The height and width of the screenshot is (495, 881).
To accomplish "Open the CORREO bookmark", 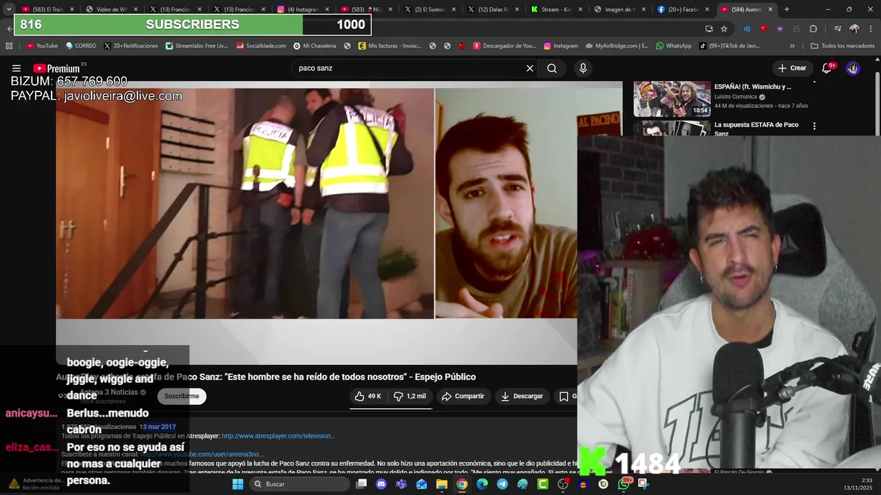I will pos(81,46).
